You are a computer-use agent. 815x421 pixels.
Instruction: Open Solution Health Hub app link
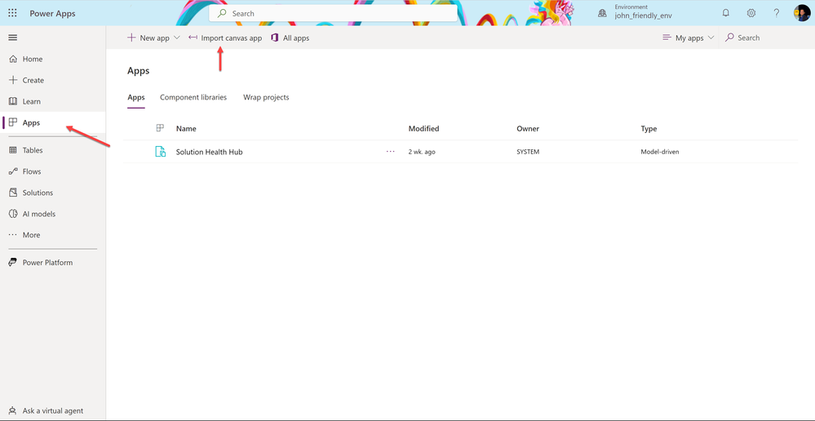[x=210, y=152]
